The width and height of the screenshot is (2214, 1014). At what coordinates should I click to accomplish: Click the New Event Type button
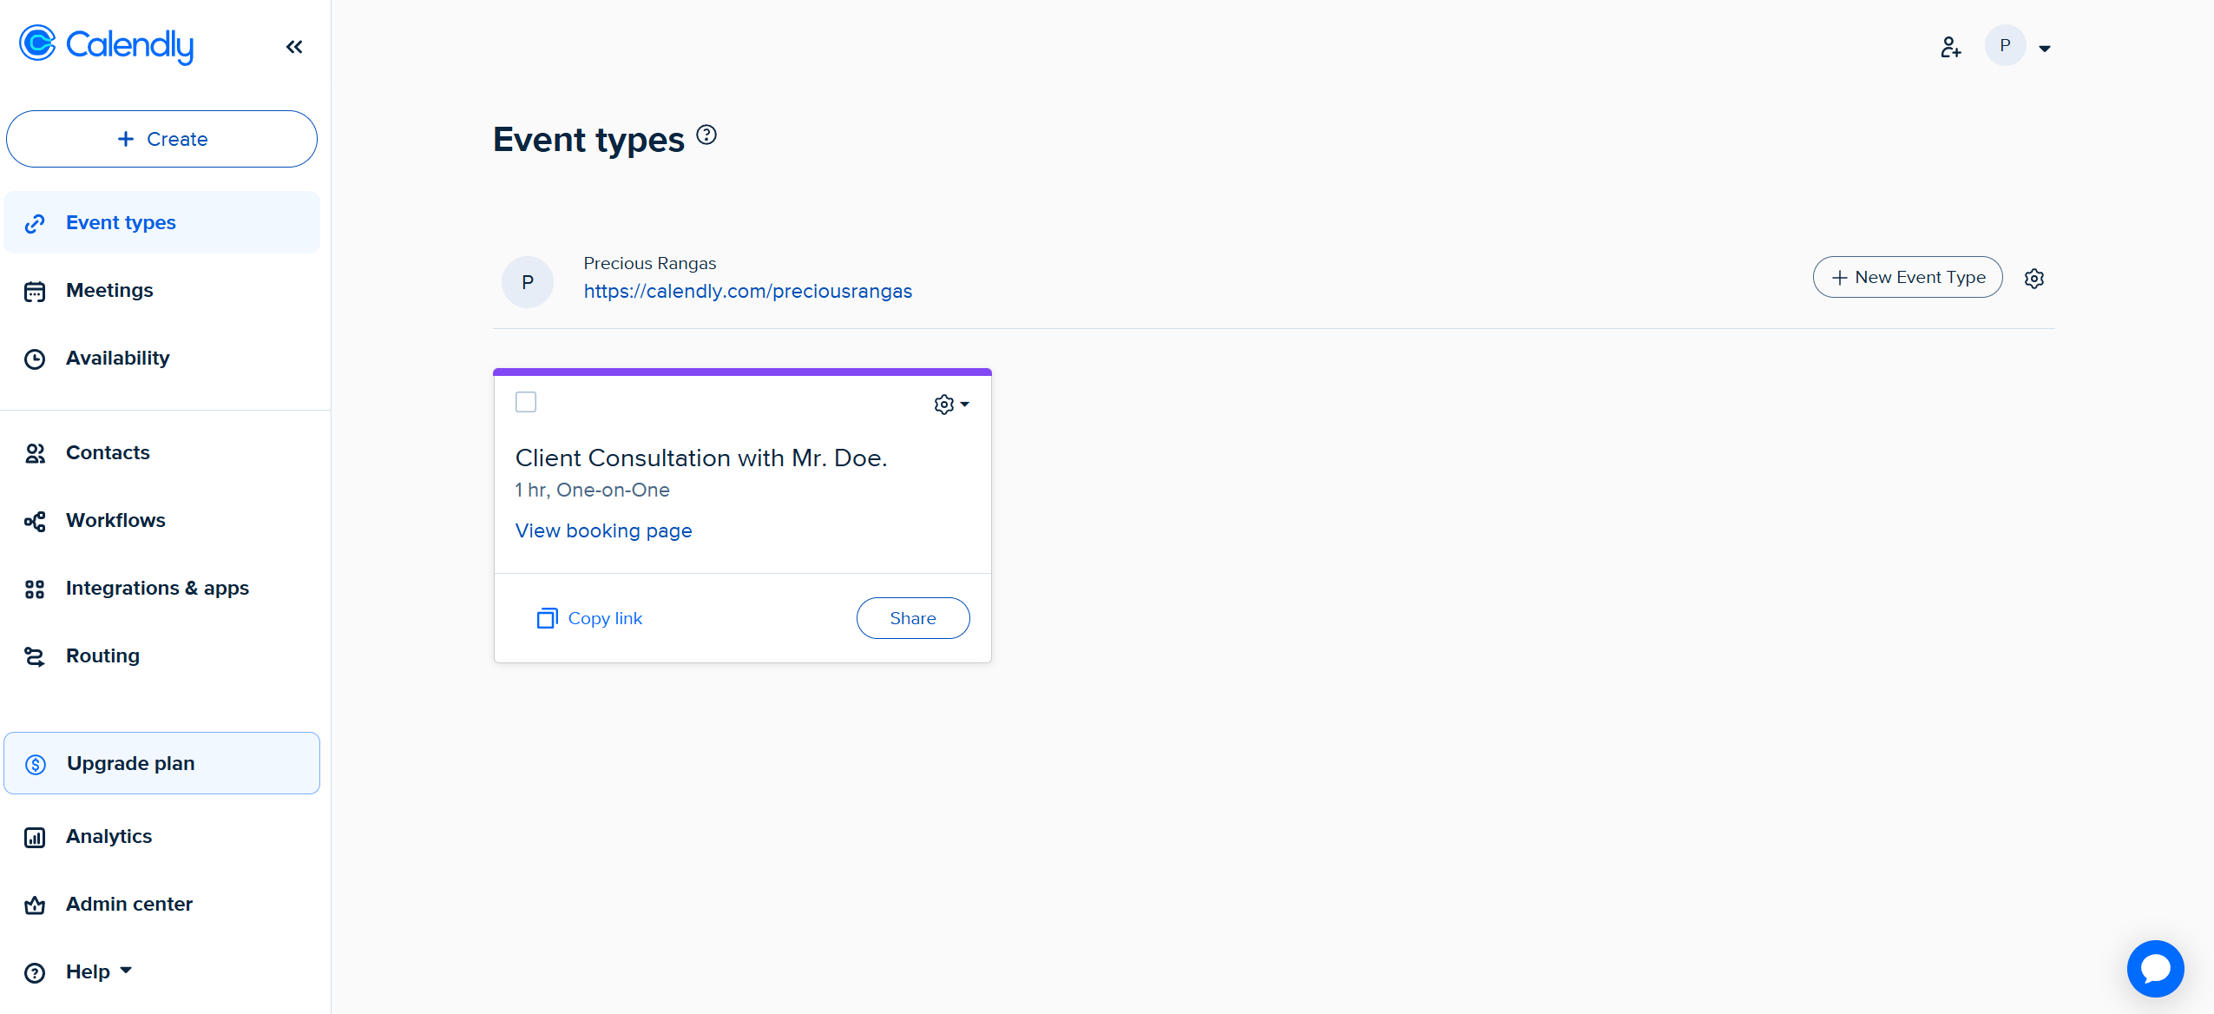click(1907, 277)
